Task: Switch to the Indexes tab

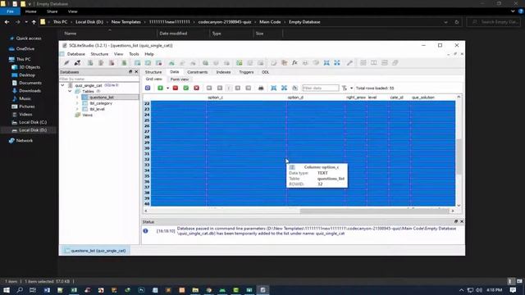Action: tap(223, 72)
